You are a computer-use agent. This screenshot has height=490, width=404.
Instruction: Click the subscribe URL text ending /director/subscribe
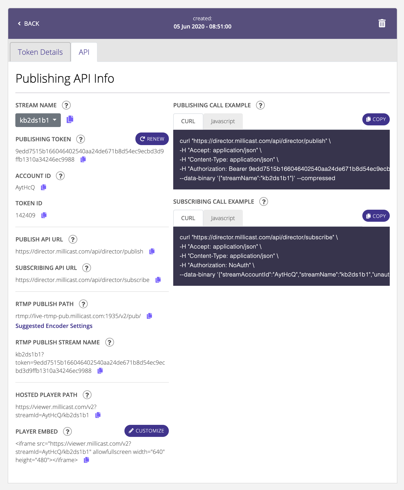(82, 280)
